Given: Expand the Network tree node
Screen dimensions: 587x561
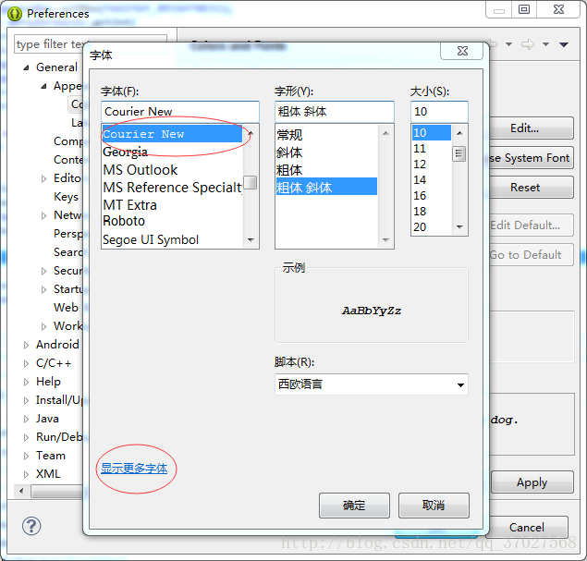Looking at the screenshot, I should 43,215.
